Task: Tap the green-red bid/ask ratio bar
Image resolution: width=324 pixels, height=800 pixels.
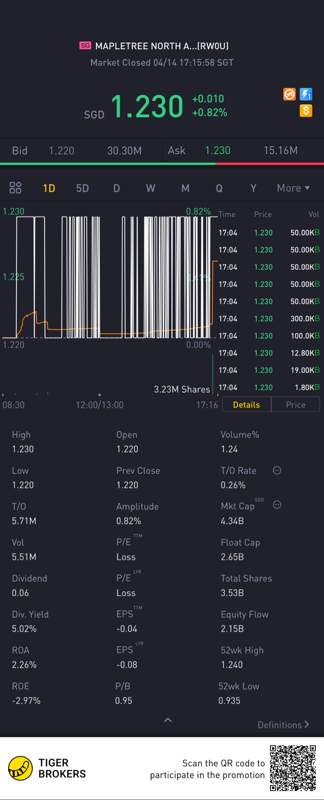Action: pos(162,164)
